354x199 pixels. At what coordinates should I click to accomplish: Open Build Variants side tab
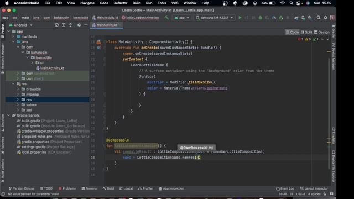(3, 171)
